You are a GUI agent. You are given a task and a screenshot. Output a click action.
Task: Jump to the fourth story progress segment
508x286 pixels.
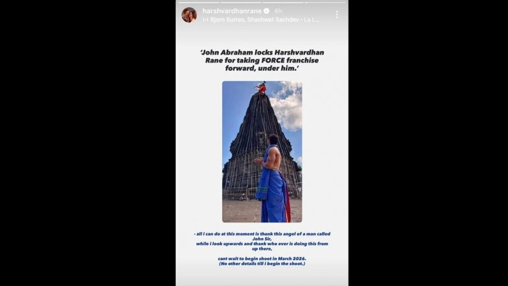point(325,3)
